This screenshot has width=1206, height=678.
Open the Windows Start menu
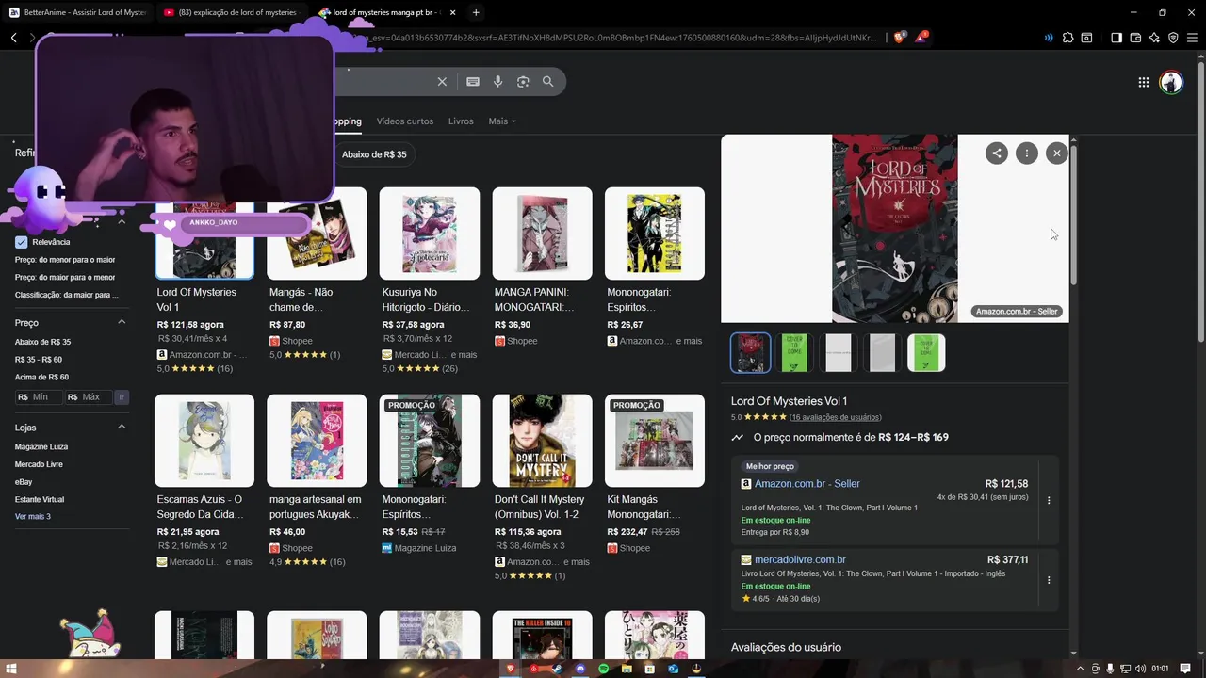click(x=12, y=669)
